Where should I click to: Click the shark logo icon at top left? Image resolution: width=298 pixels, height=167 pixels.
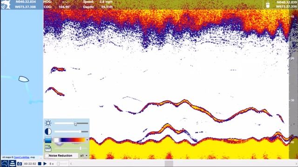pos(5,5)
